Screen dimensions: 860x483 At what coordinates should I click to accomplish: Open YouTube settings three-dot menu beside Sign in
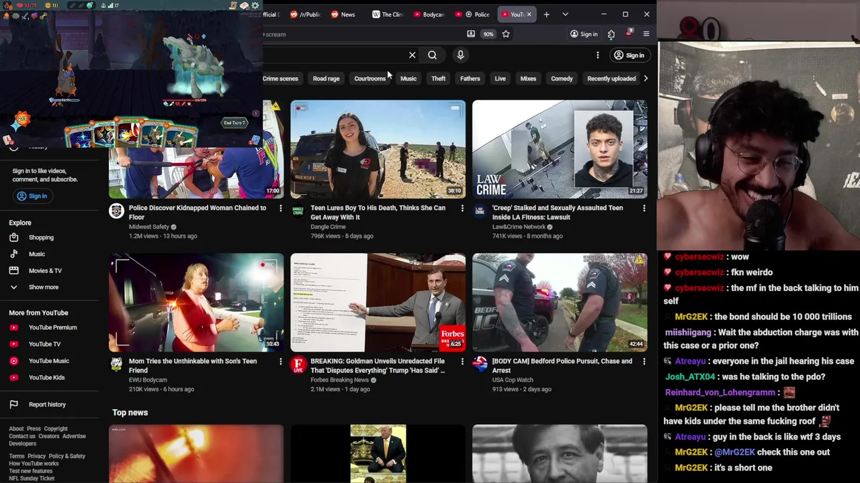click(597, 55)
